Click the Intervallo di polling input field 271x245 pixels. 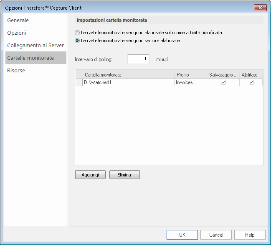(138, 59)
